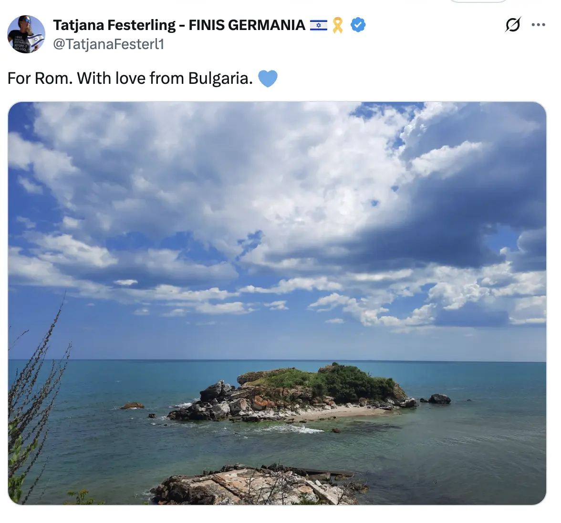Image resolution: width=561 pixels, height=523 pixels.
Task: Click the foreground rocky slab in photo
Action: pos(254,485)
